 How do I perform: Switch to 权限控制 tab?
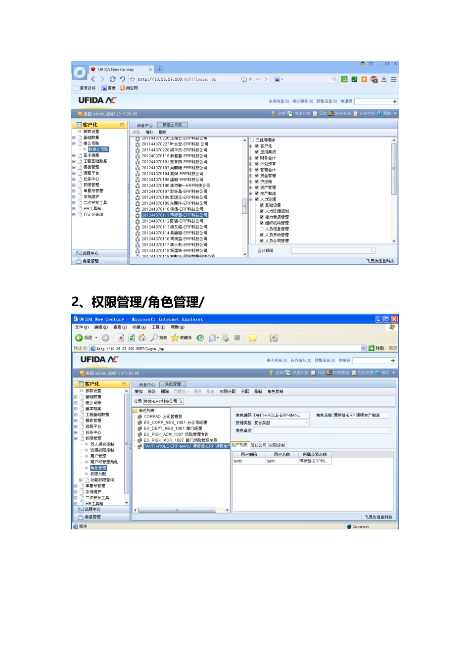pos(277,445)
